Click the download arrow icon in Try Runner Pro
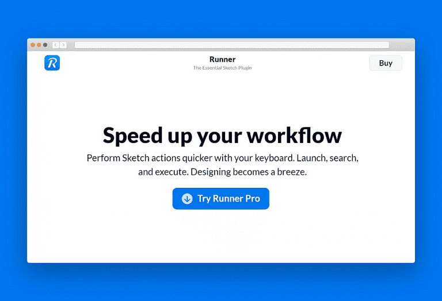Screen dimensions: 442x301 (x=187, y=199)
